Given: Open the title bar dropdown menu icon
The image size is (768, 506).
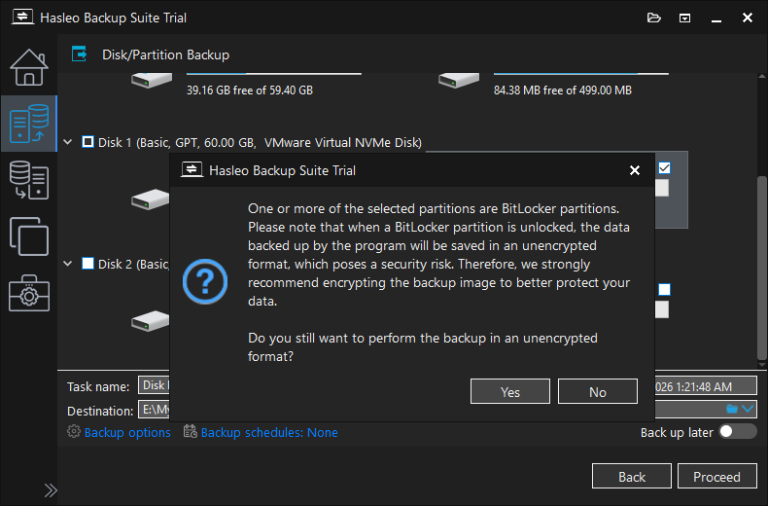Looking at the screenshot, I should click(x=684, y=18).
